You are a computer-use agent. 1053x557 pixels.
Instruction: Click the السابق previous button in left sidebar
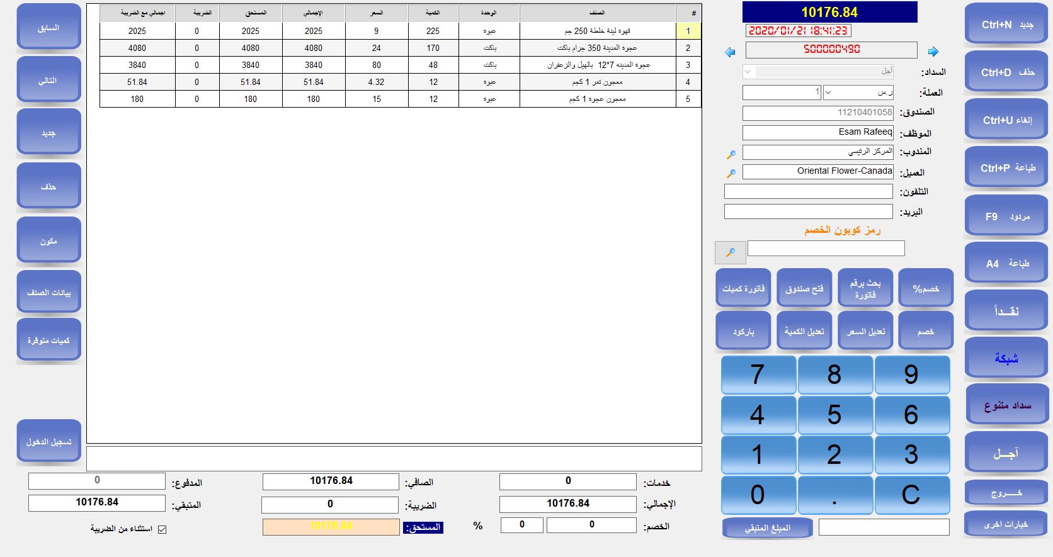(48, 28)
